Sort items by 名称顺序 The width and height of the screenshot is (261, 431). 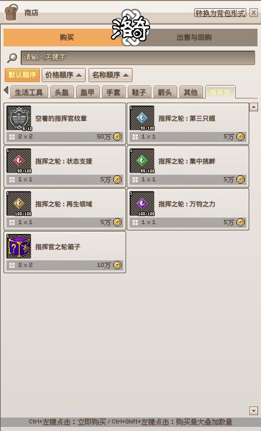click(x=111, y=75)
